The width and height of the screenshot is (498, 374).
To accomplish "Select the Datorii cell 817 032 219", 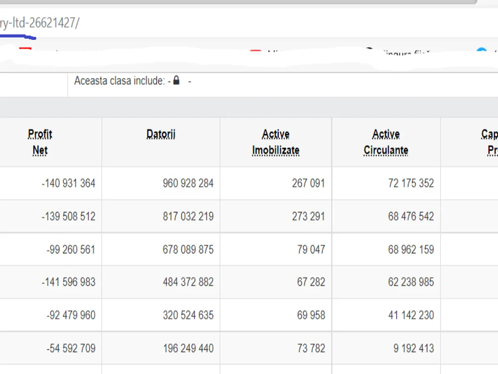I will 188,217.
